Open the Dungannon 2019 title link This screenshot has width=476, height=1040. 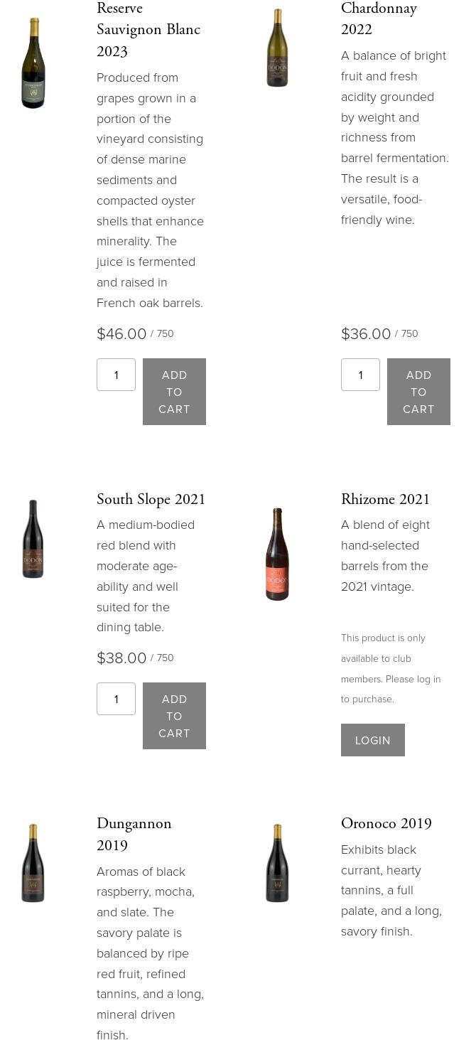(x=134, y=834)
